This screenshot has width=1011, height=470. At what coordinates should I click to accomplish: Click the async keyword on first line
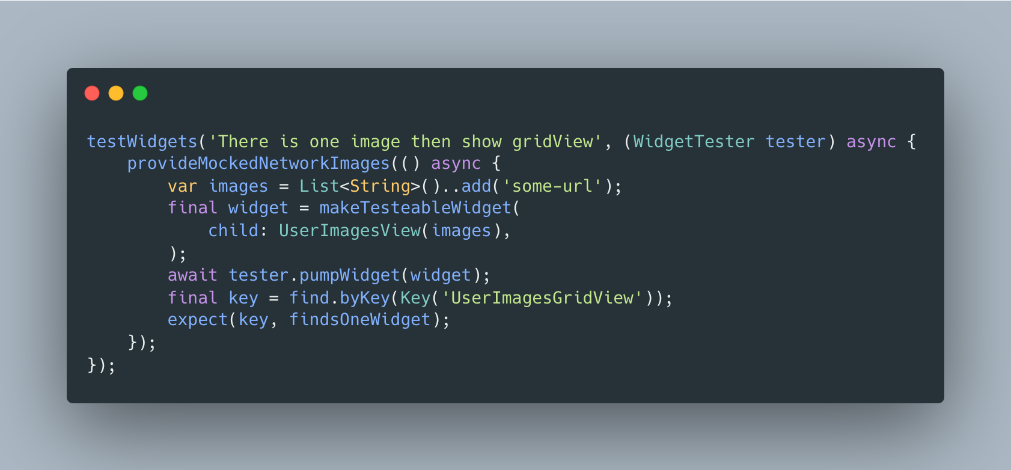tap(871, 142)
